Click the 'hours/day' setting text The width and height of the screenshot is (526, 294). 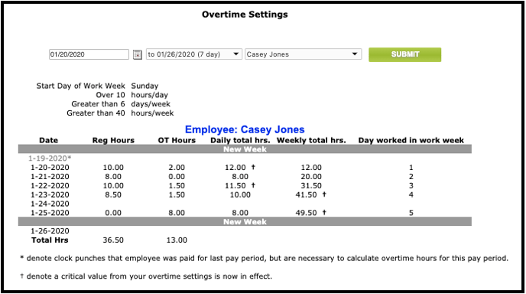coord(150,95)
